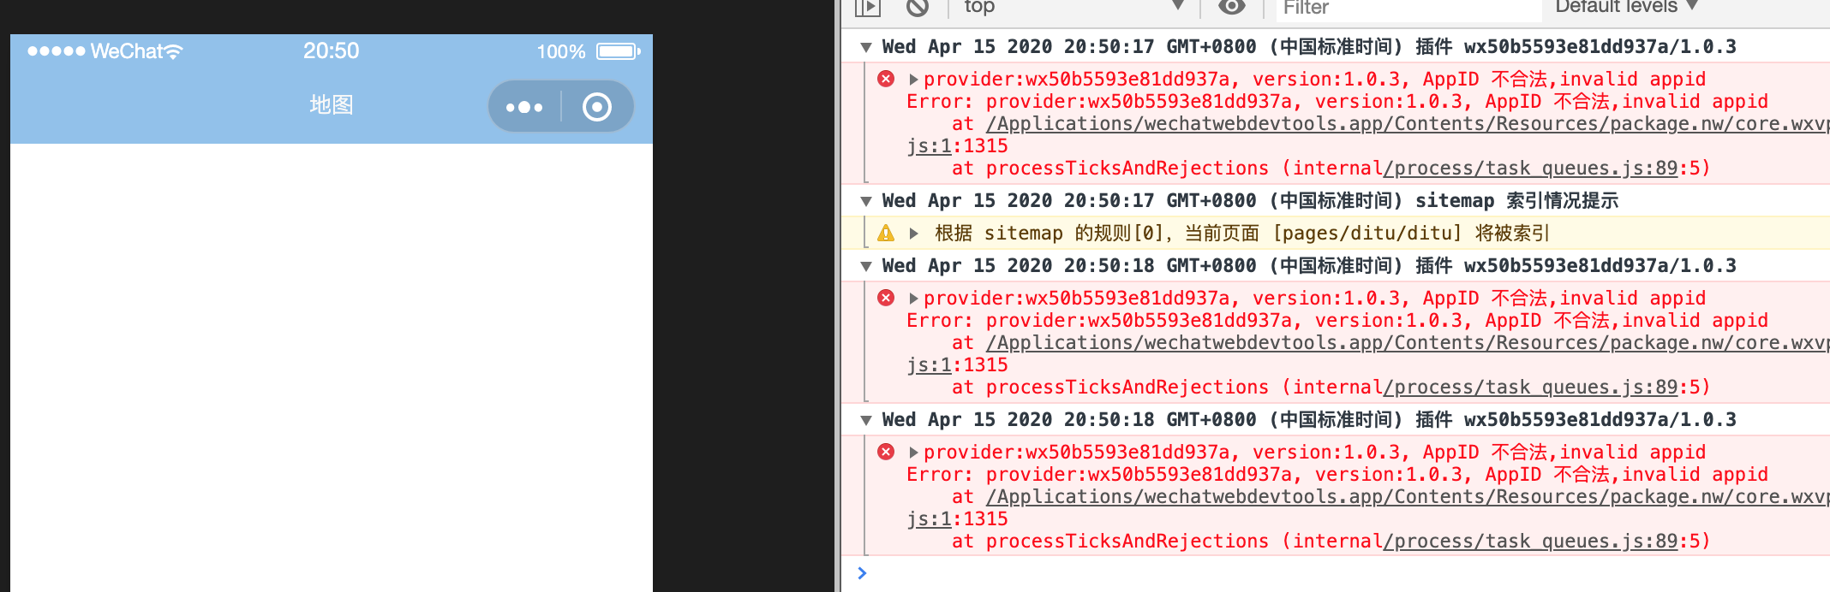1830x592 pixels.
Task: Collapse first 20:50:17 plugin log group
Action: 866,47
